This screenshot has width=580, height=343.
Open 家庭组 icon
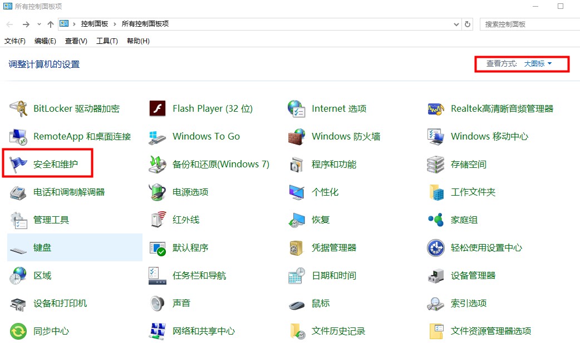(x=435, y=220)
